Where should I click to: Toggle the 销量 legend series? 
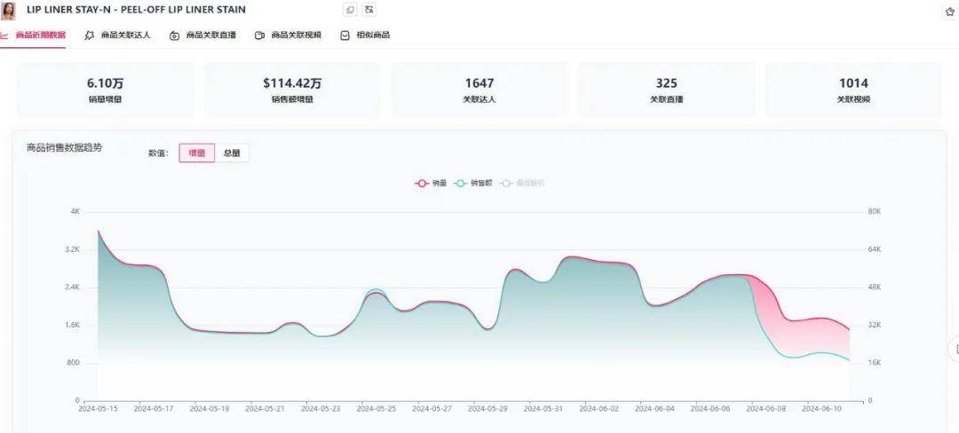[x=431, y=183]
